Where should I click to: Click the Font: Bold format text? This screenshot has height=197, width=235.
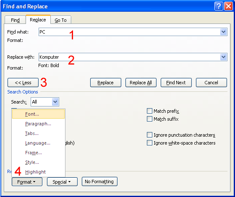(49, 65)
